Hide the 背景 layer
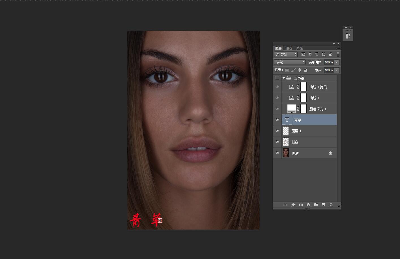 click(277, 153)
